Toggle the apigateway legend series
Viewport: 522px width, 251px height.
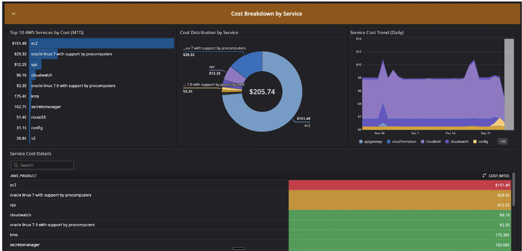tap(371, 142)
